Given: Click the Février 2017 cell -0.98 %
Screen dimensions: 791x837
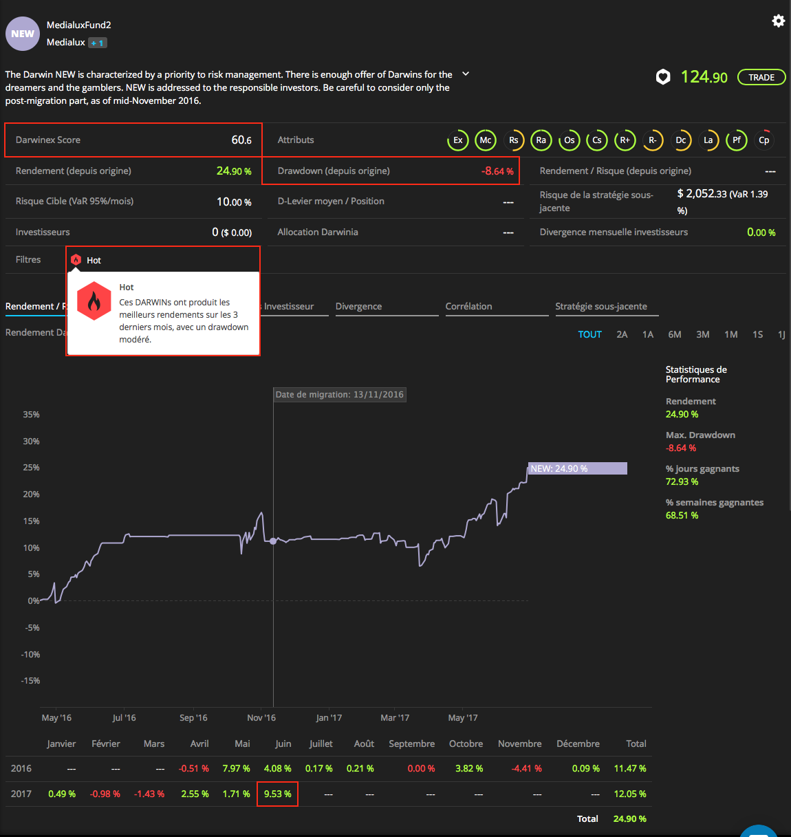Looking at the screenshot, I should tap(105, 794).
